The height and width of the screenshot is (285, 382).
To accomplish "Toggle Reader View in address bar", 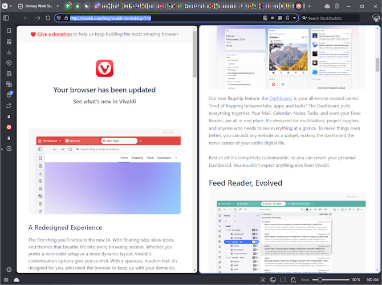I will [x=265, y=18].
